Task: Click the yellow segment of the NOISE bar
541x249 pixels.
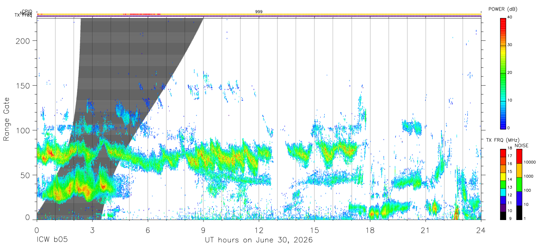Action: (x=519, y=170)
